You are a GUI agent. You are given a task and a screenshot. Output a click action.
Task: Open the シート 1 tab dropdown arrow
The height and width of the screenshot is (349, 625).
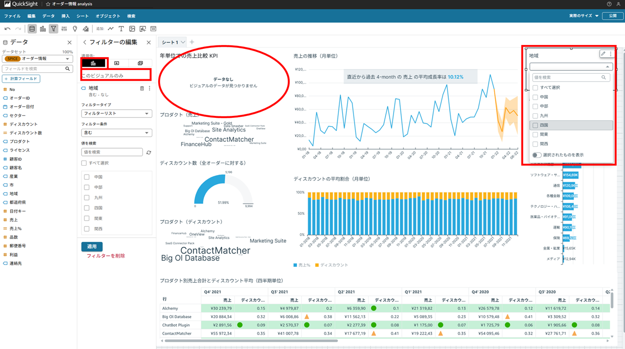(x=184, y=43)
